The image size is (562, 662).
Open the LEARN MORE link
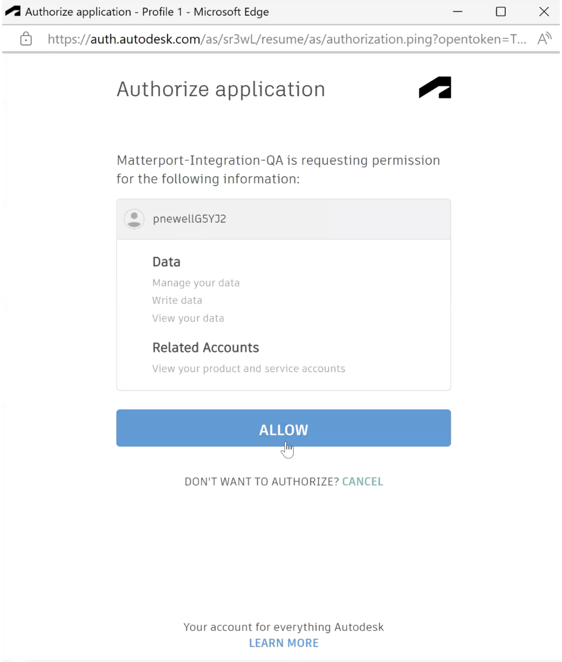point(284,643)
